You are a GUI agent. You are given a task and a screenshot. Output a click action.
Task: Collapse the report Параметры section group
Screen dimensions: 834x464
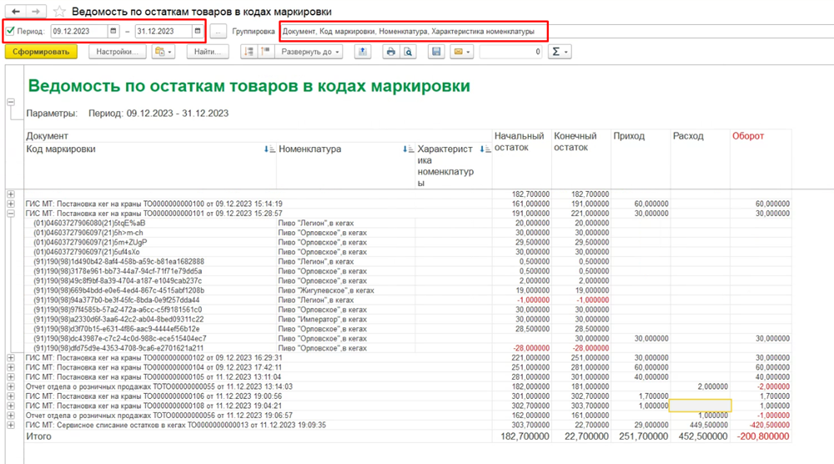(x=10, y=102)
